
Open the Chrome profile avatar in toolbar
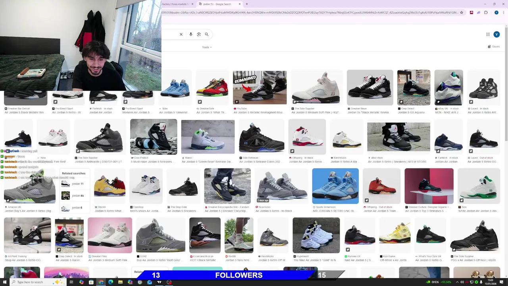pyautogui.click(x=496, y=13)
